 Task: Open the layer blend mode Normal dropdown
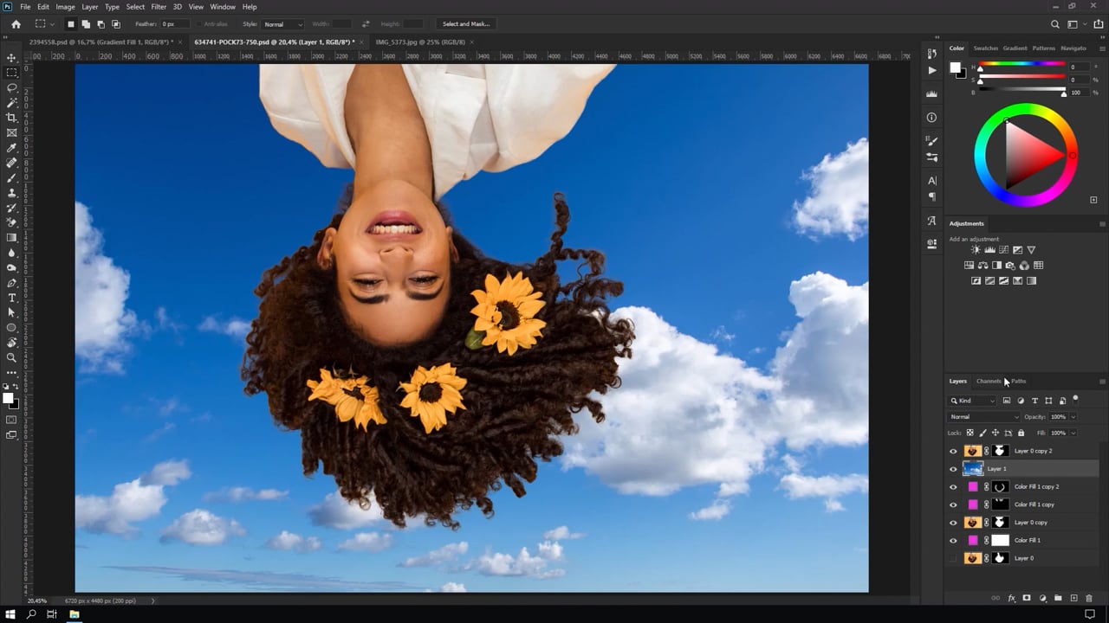[x=984, y=417]
